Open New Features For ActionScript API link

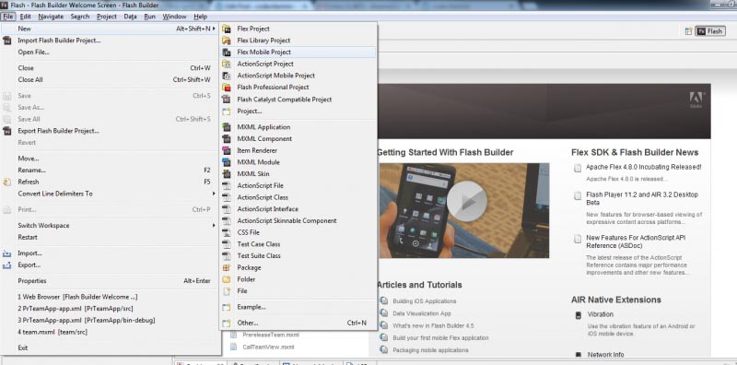click(x=636, y=241)
